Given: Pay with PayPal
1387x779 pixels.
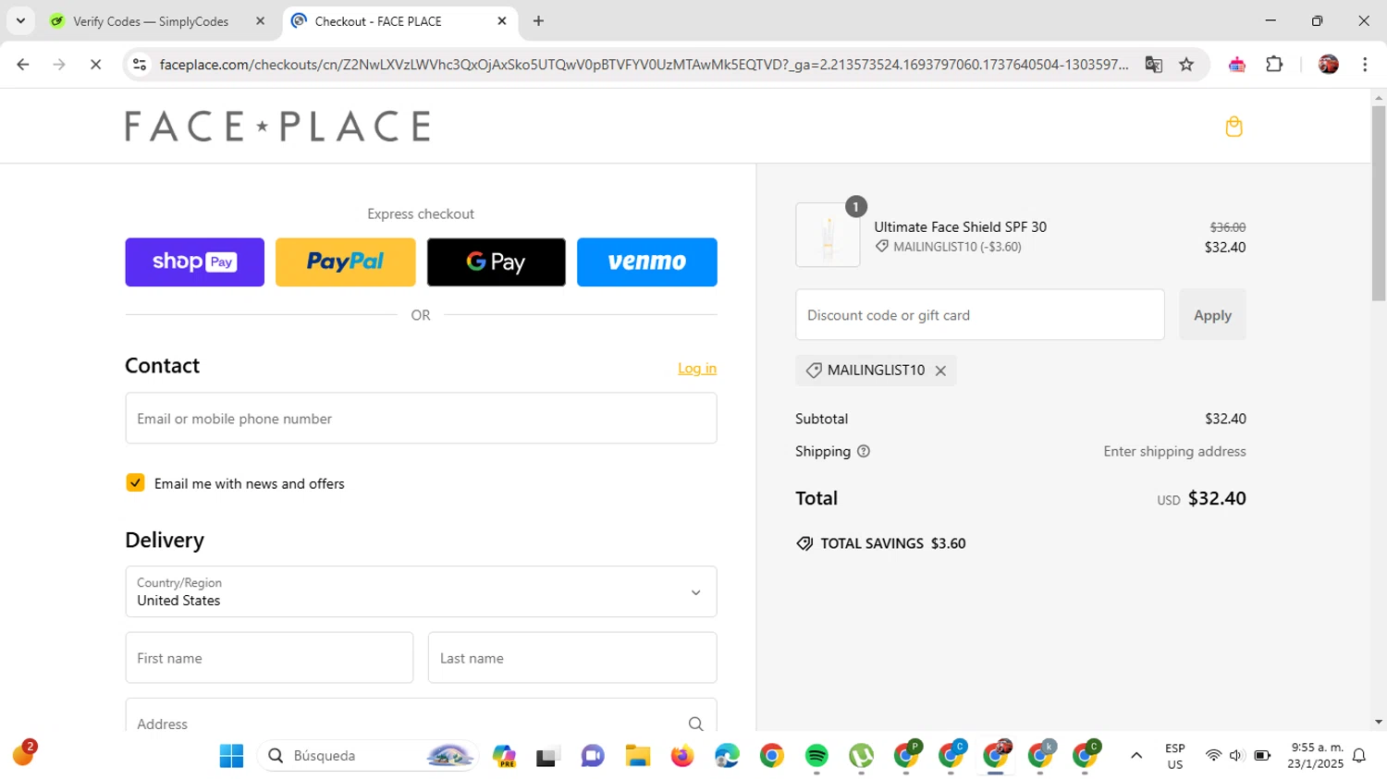Looking at the screenshot, I should point(345,262).
